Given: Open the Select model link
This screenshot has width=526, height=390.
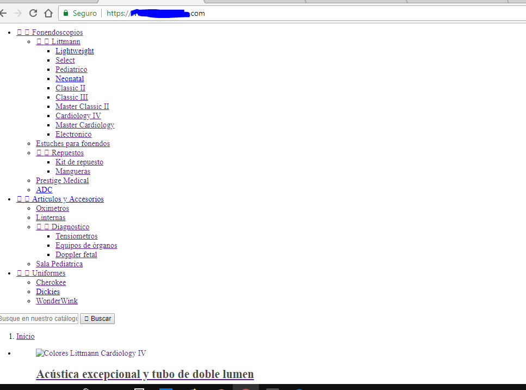Looking at the screenshot, I should (65, 60).
